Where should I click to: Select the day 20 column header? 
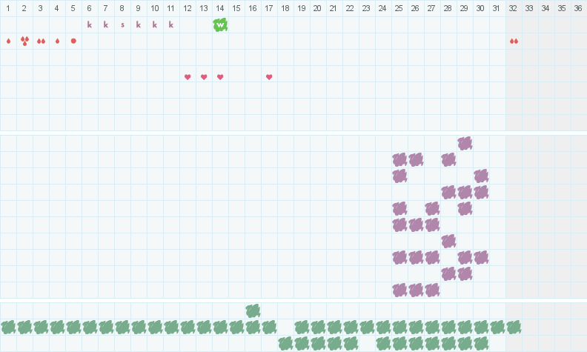(x=318, y=8)
